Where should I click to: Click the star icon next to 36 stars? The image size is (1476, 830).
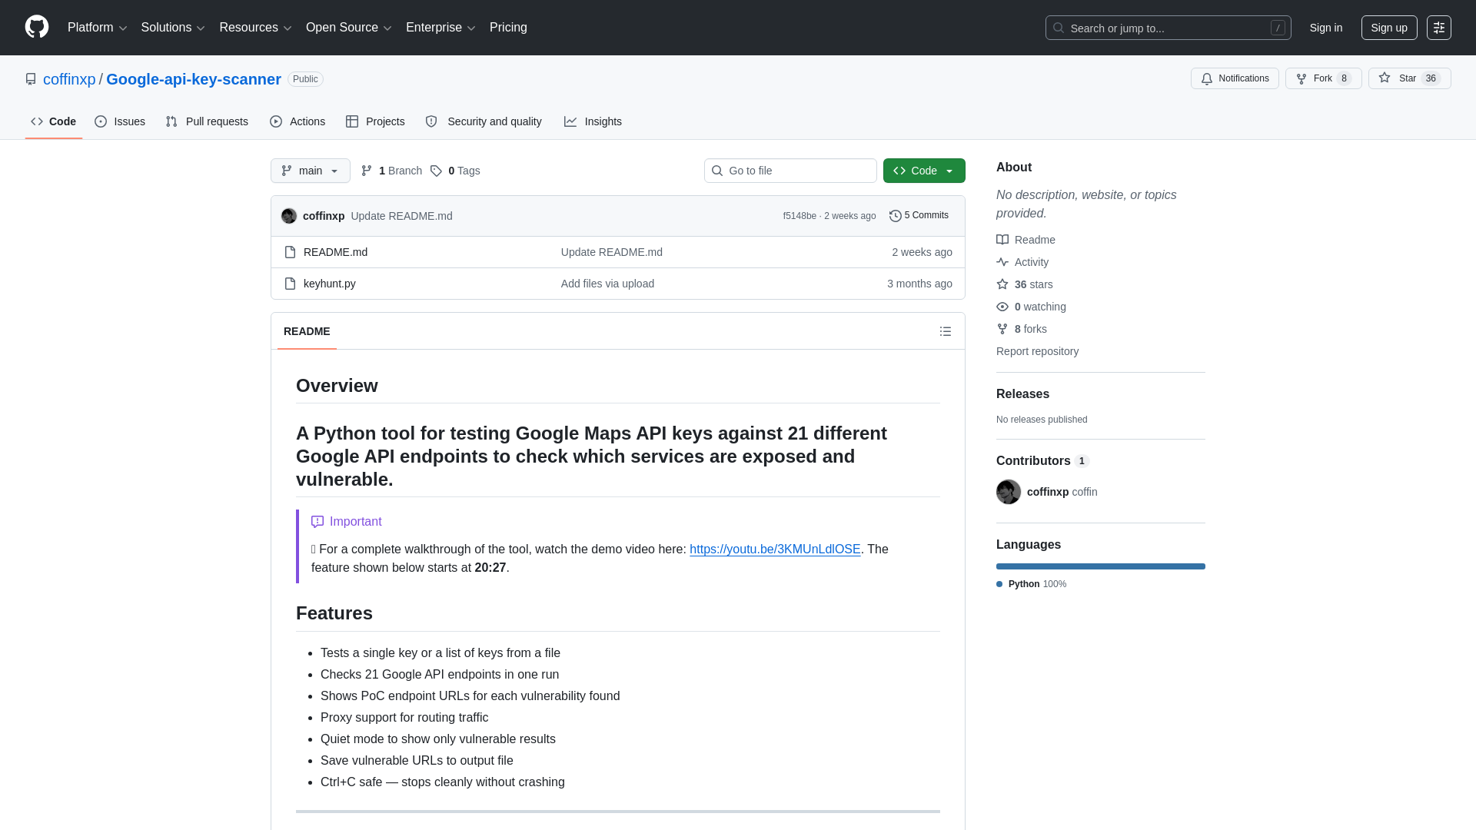point(1002,284)
